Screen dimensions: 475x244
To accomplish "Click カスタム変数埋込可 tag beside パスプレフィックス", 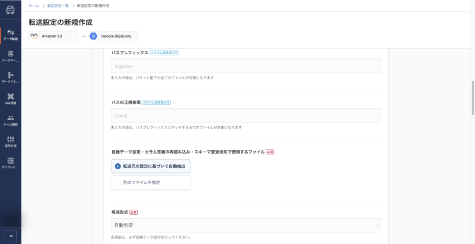I will (x=164, y=53).
